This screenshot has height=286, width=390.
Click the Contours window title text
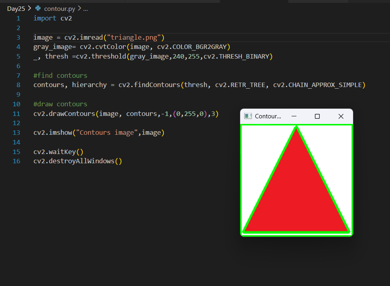point(268,116)
